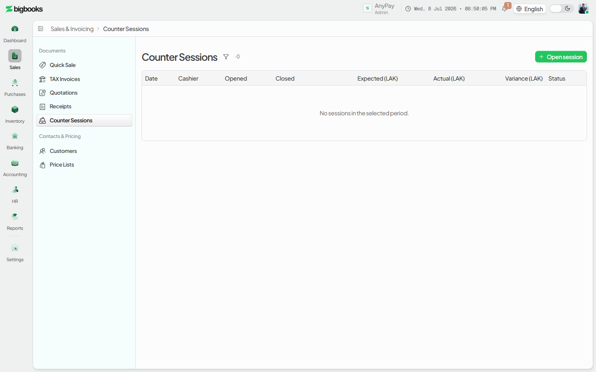
Task: Click the Customers people icon
Action: pyautogui.click(x=42, y=151)
